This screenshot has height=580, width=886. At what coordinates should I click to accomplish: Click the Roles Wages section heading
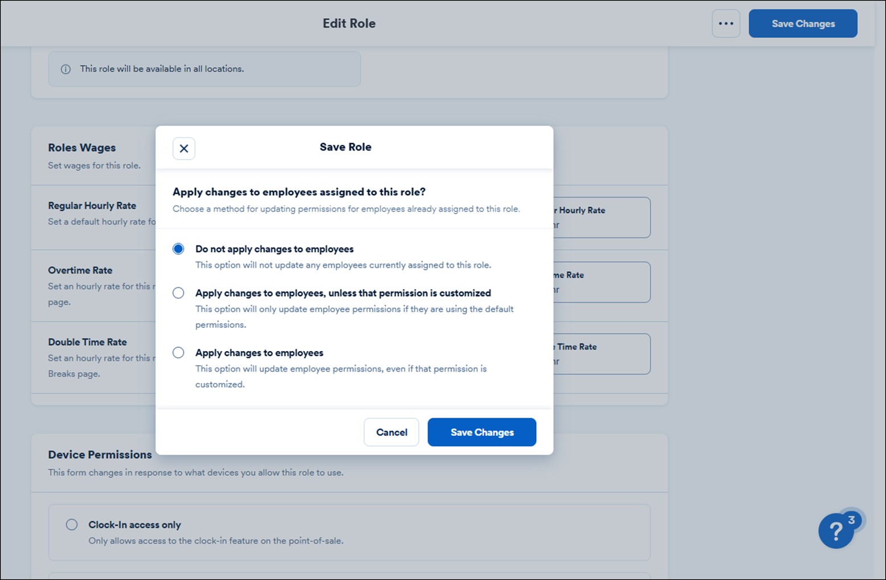point(81,147)
